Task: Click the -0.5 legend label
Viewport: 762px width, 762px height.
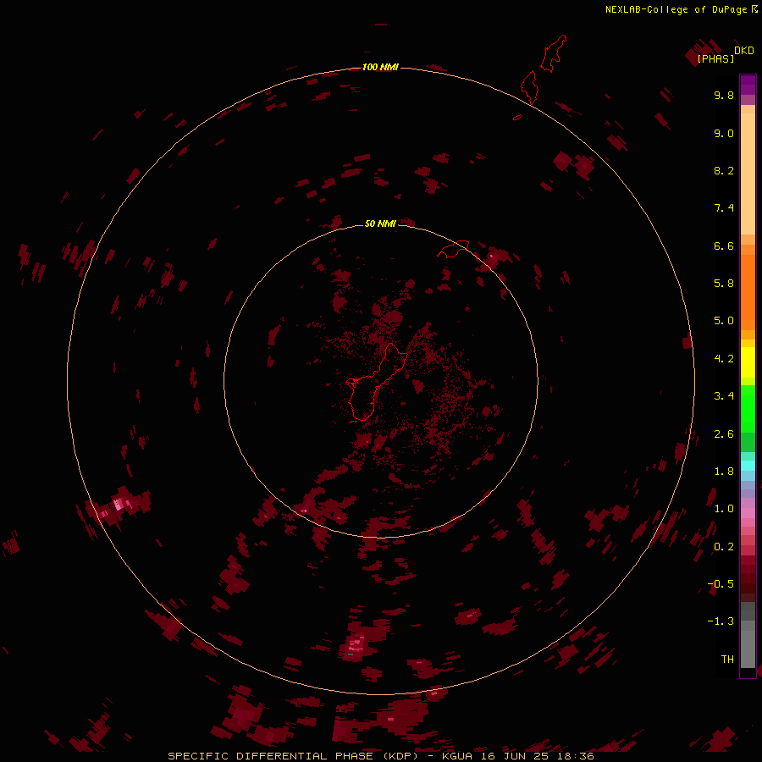Action: 721,584
